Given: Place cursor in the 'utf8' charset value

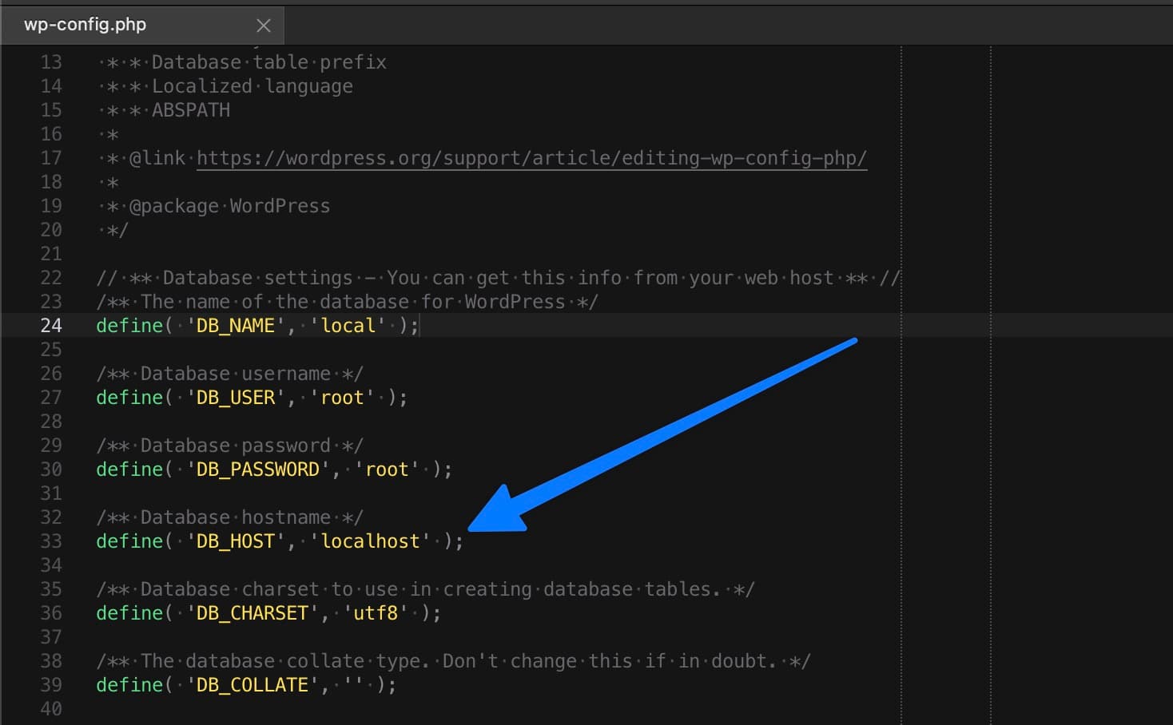Looking at the screenshot, I should pos(376,613).
